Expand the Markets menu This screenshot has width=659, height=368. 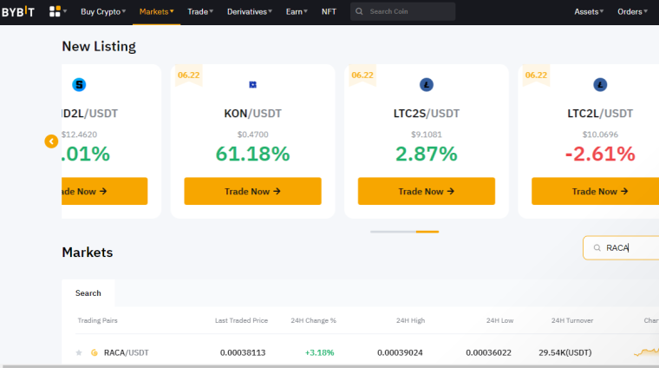(156, 12)
